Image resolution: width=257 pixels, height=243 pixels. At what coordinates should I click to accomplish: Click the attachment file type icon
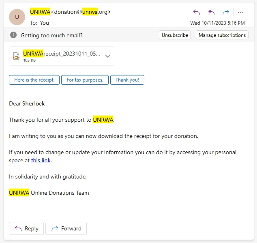tap(16, 56)
